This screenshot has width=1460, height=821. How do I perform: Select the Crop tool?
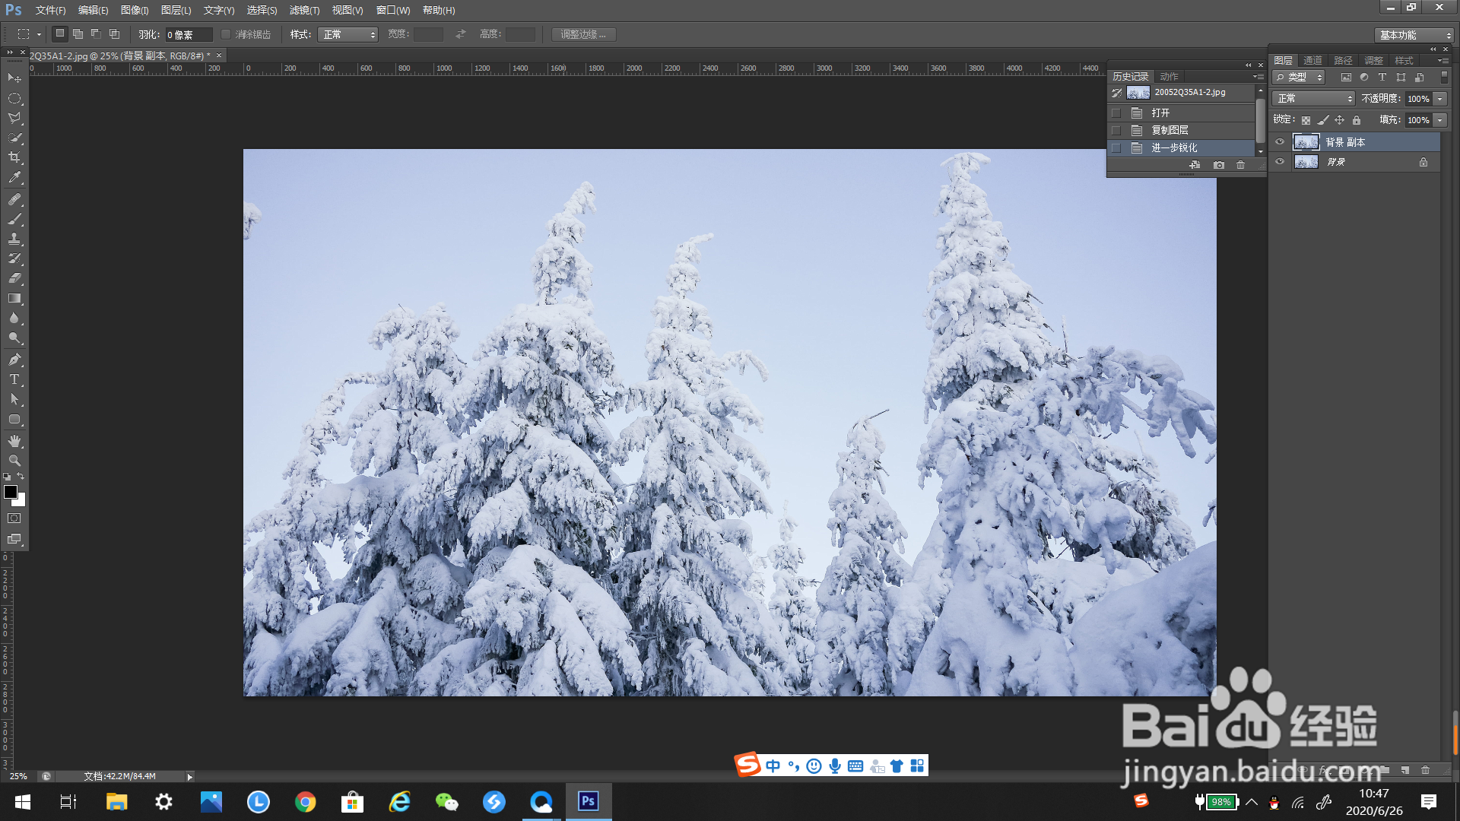[14, 157]
